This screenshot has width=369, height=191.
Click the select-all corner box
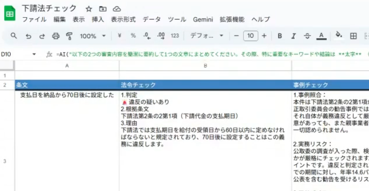click(7, 66)
